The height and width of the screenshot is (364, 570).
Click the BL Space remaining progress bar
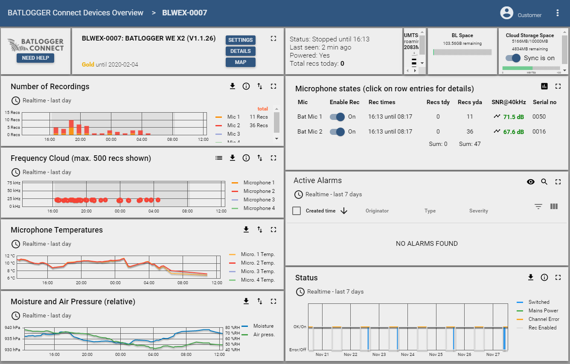[462, 52]
